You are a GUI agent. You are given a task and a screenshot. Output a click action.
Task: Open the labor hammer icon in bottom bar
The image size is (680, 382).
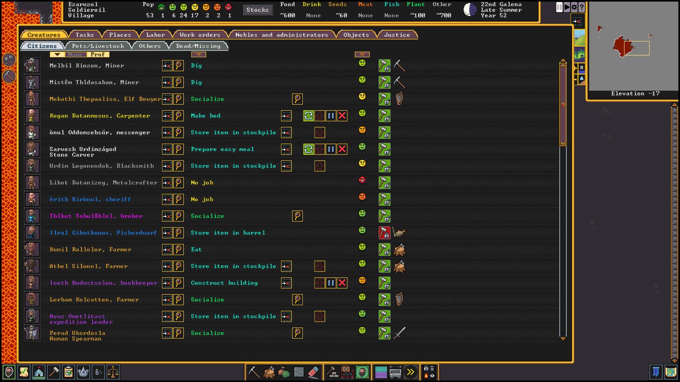[54, 372]
